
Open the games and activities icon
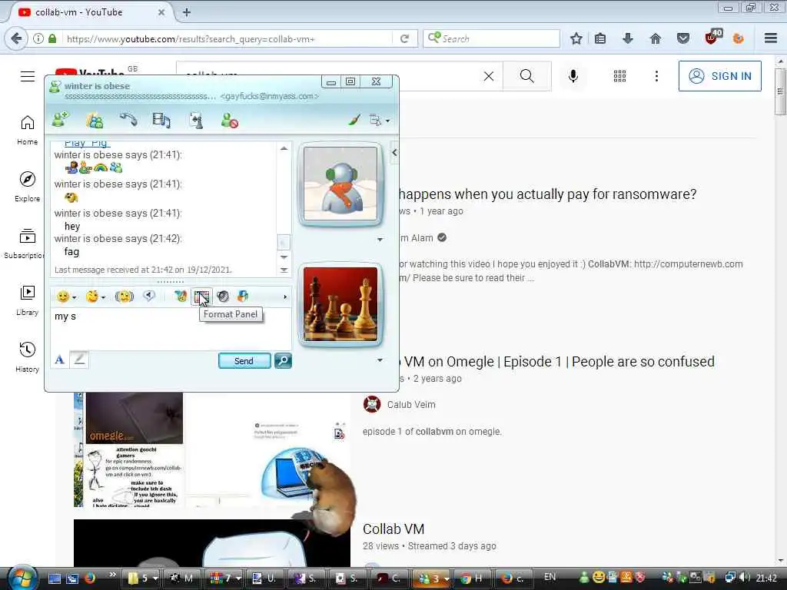pos(196,121)
